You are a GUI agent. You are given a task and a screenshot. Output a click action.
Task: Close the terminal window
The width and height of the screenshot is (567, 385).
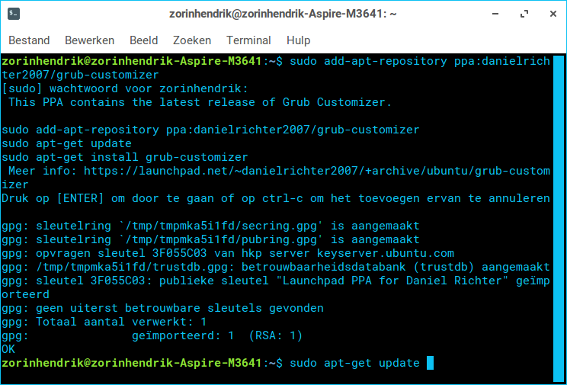[549, 14]
